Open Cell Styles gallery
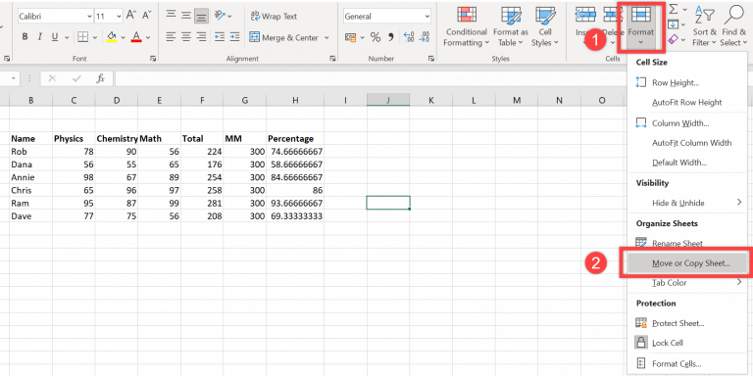 544,26
